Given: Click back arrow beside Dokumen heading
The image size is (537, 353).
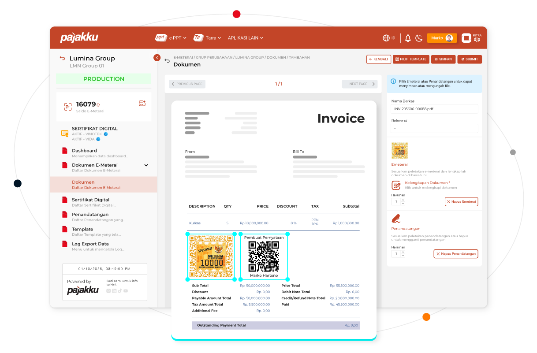Looking at the screenshot, I should [167, 61].
